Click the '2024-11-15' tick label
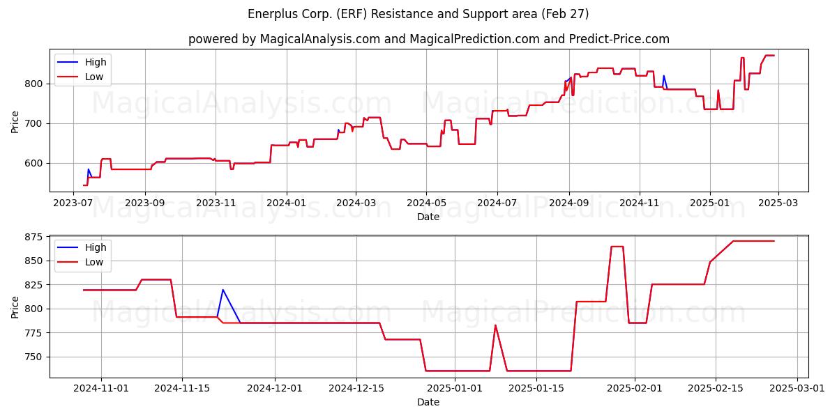 point(182,389)
